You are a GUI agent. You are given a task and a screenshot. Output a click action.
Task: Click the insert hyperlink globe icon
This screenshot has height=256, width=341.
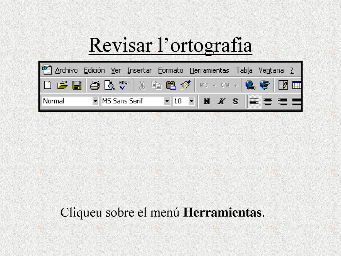(250, 85)
